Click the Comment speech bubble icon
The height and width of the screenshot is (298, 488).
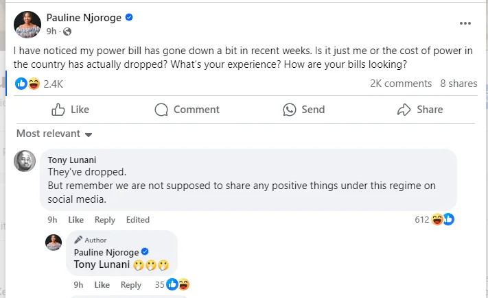pos(161,110)
